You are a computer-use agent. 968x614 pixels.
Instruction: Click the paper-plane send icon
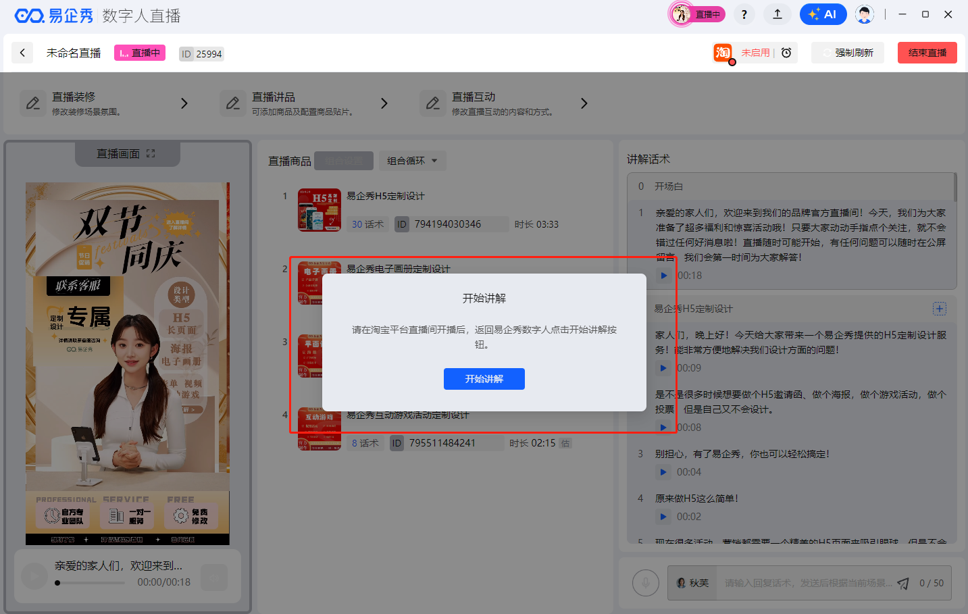(903, 584)
